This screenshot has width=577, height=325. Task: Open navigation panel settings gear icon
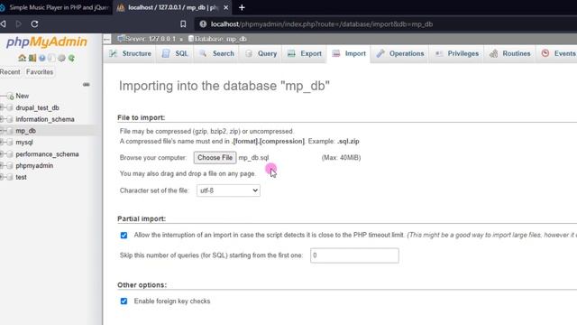tap(61, 58)
